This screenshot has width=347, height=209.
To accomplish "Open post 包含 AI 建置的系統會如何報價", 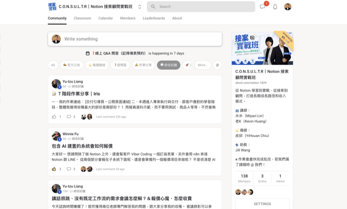I will point(82,146).
